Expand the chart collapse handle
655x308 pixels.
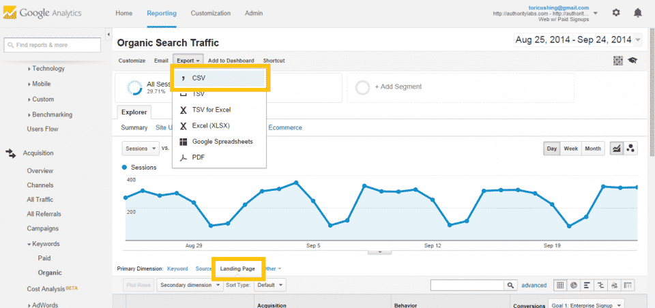[x=380, y=252]
